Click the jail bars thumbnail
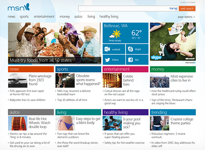Screen dimensions: 205x150 112,80
